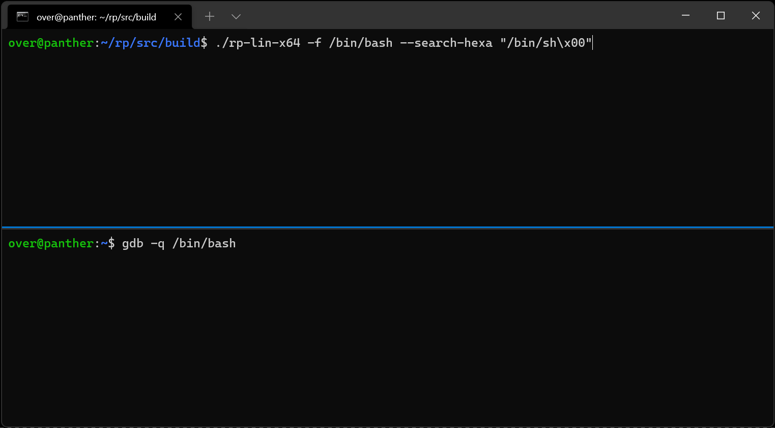Click the over@panther prompt in upper pane
The image size is (775, 428).
pyautogui.click(x=51, y=43)
